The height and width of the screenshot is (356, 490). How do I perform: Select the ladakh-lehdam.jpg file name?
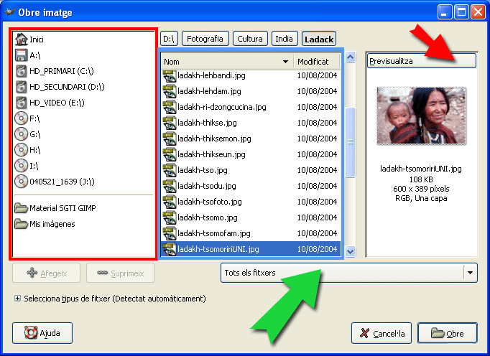tap(209, 91)
